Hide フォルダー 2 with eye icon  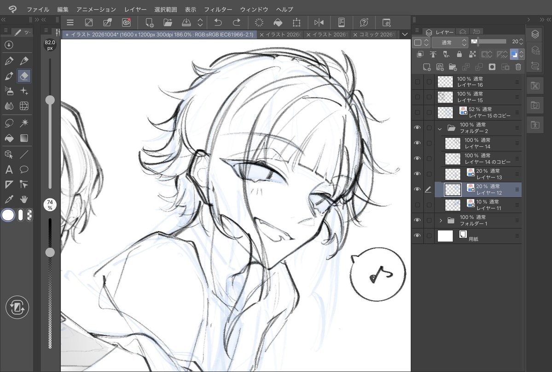click(417, 128)
